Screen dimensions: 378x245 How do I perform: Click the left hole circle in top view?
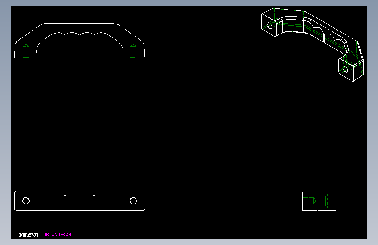coord(26,201)
